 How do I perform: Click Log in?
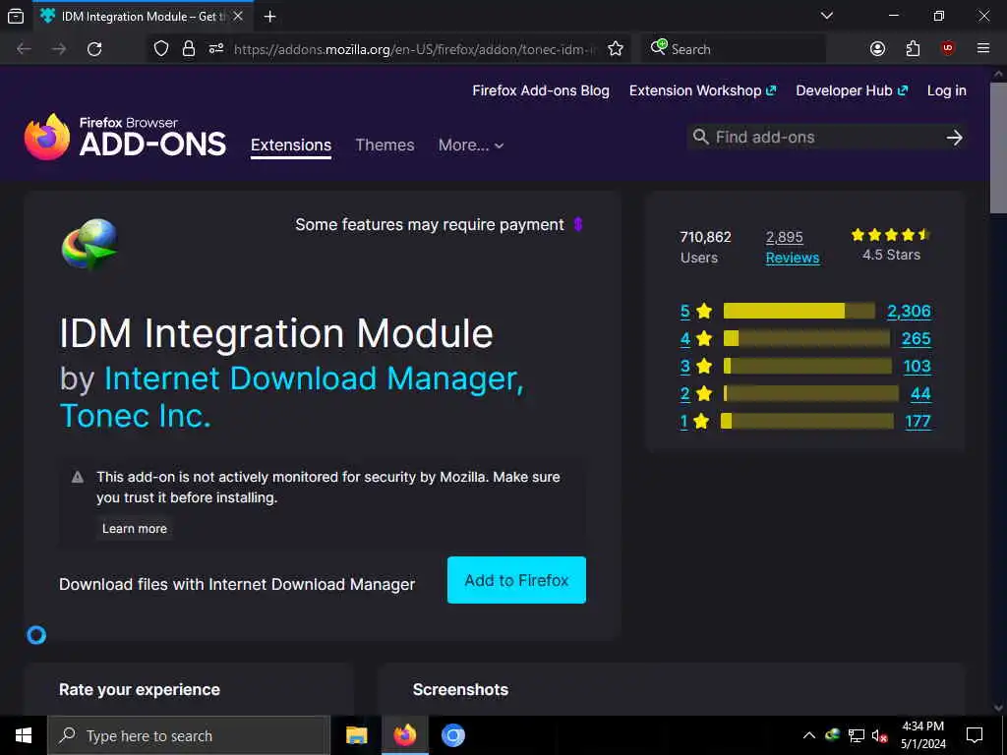947,90
